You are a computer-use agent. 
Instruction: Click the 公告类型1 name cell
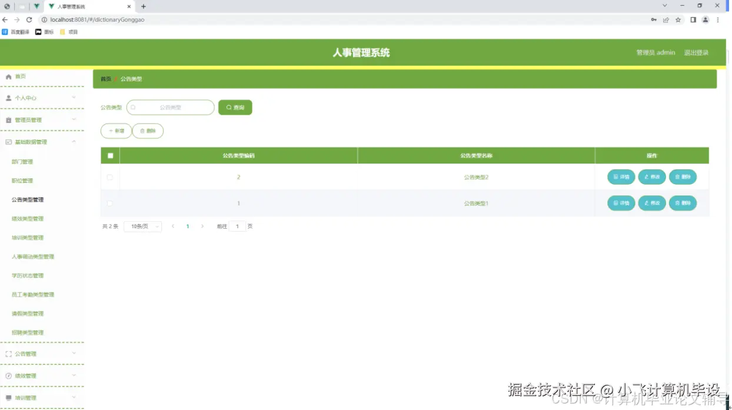[476, 204]
